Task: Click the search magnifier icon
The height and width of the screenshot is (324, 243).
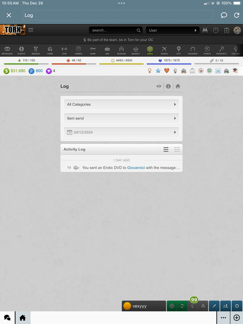Action: [x=138, y=30]
